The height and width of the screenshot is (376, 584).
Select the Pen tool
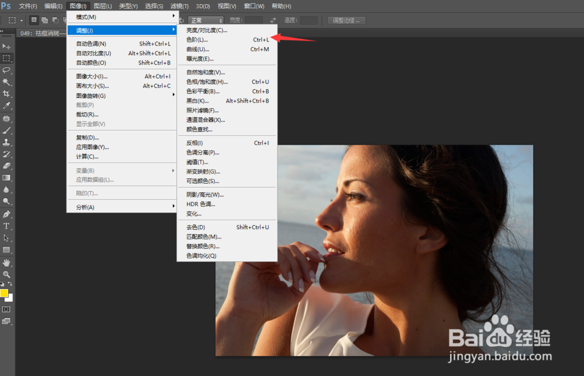tap(6, 214)
